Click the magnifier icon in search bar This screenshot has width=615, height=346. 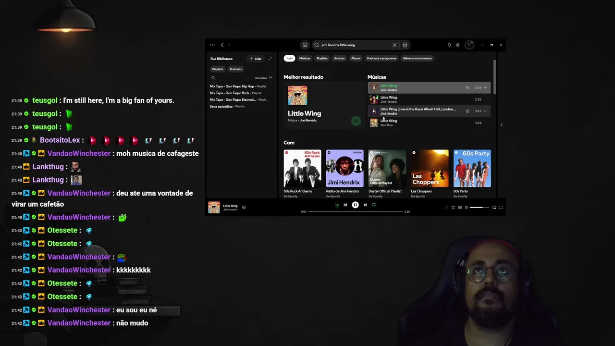pyautogui.click(x=317, y=45)
